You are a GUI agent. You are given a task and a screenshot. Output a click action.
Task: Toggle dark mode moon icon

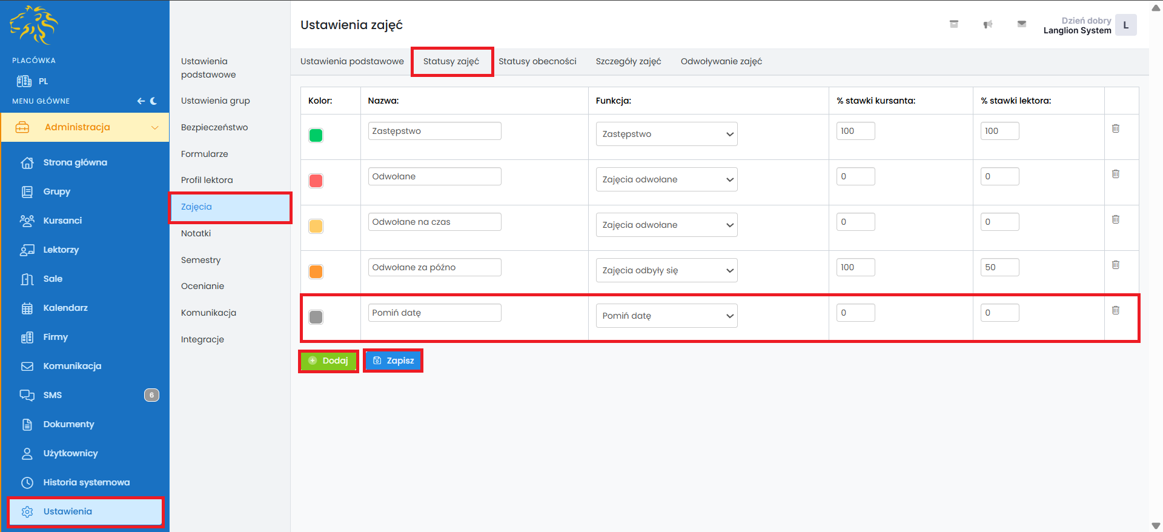point(154,101)
